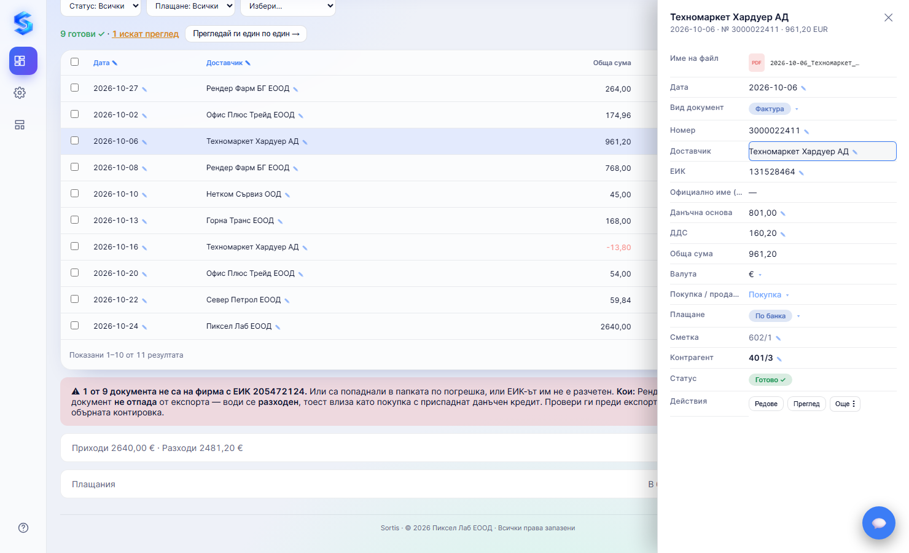Open the dashboard sidebar icon
This screenshot has height=553, width=909.
pyautogui.click(x=23, y=61)
